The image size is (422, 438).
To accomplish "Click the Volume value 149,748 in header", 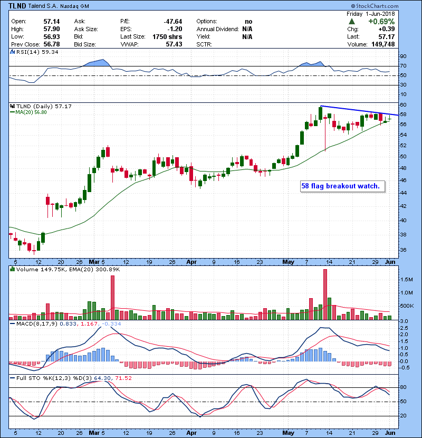I will (383, 44).
